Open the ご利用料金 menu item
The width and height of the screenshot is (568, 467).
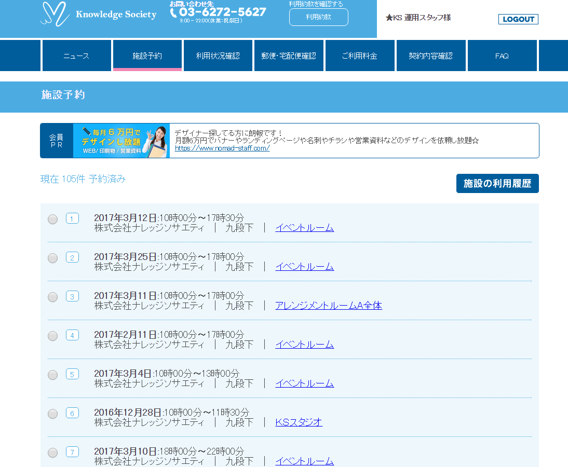[x=360, y=56]
